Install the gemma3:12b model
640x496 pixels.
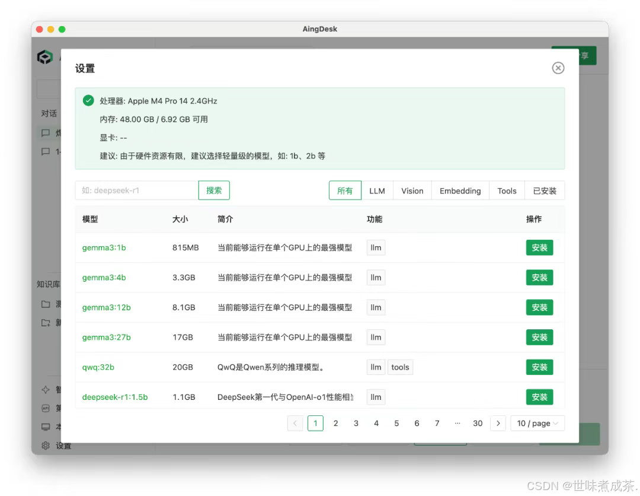click(x=540, y=307)
